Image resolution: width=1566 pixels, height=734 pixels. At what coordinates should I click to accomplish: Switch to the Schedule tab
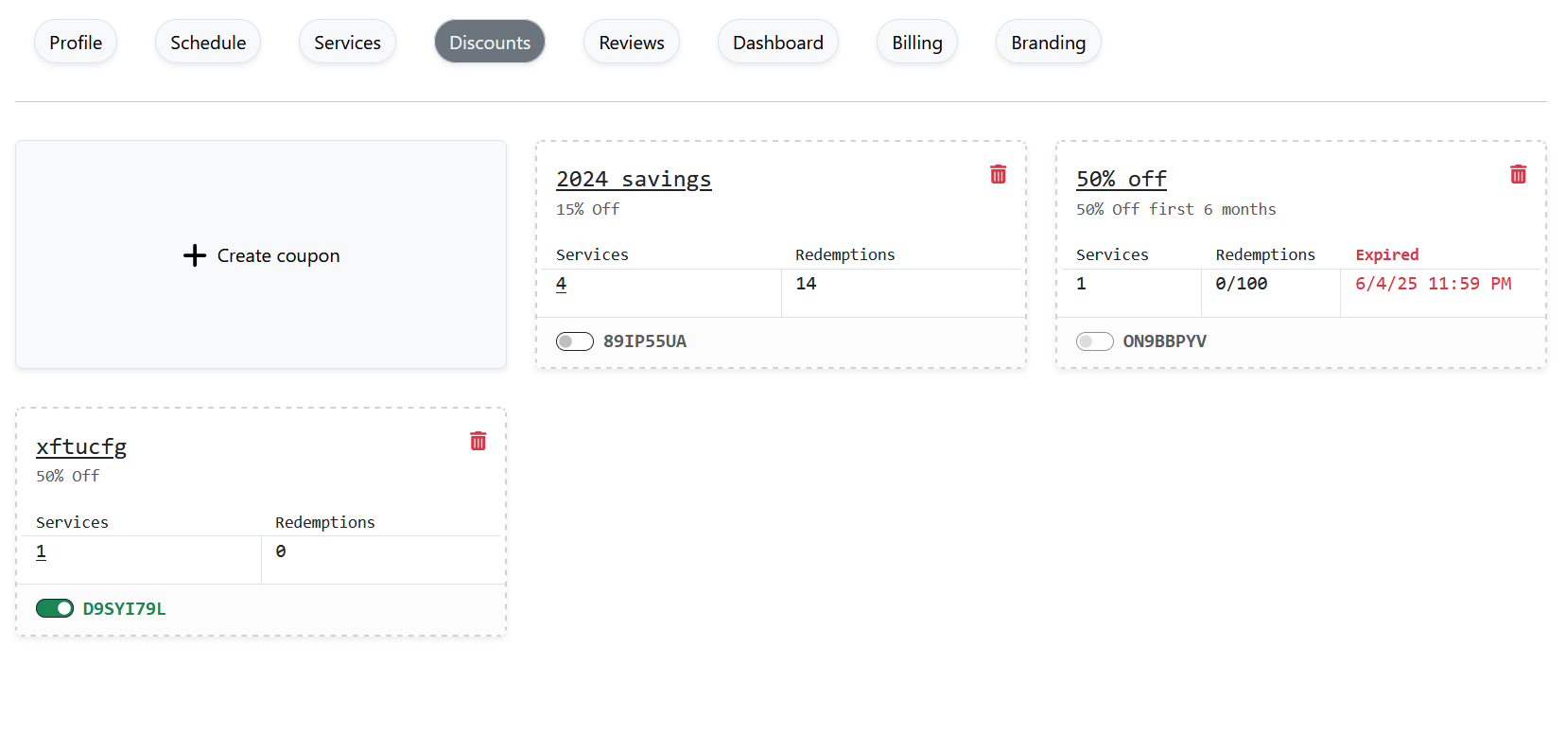coord(208,43)
